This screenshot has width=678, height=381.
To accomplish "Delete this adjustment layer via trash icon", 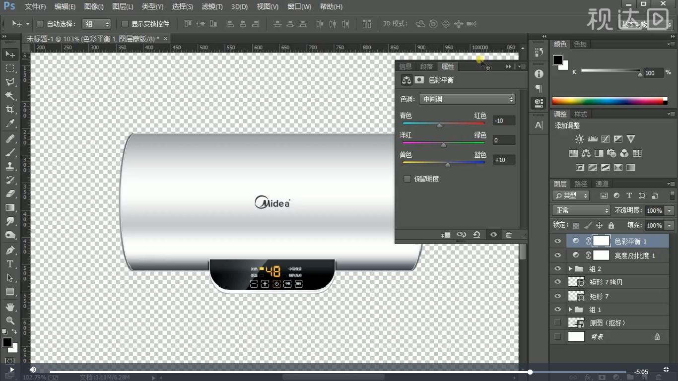I will pyautogui.click(x=509, y=235).
